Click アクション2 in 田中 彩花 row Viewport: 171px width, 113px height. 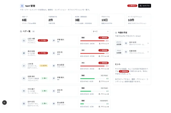pos(104,107)
